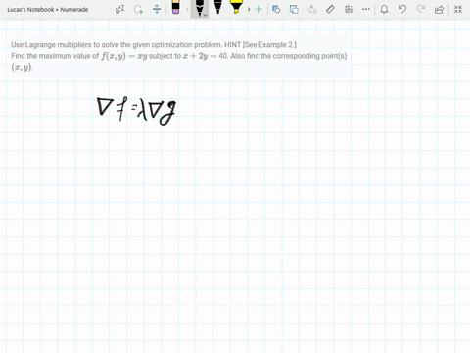Undo the last stroke
Screen dimensions: 470x353
pos(402,9)
